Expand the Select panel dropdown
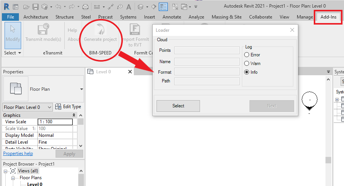344x186 pixels. (20, 53)
